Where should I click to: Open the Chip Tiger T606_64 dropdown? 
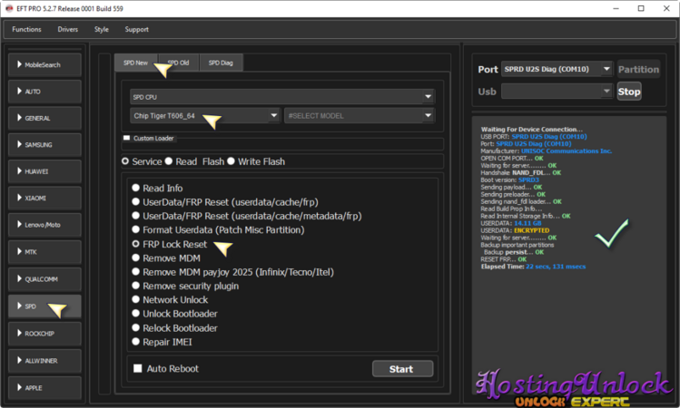click(x=204, y=116)
